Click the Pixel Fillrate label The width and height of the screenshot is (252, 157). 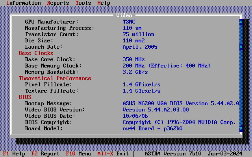click(x=48, y=85)
